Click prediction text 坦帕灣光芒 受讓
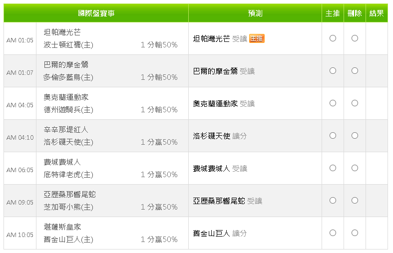 click(220, 38)
